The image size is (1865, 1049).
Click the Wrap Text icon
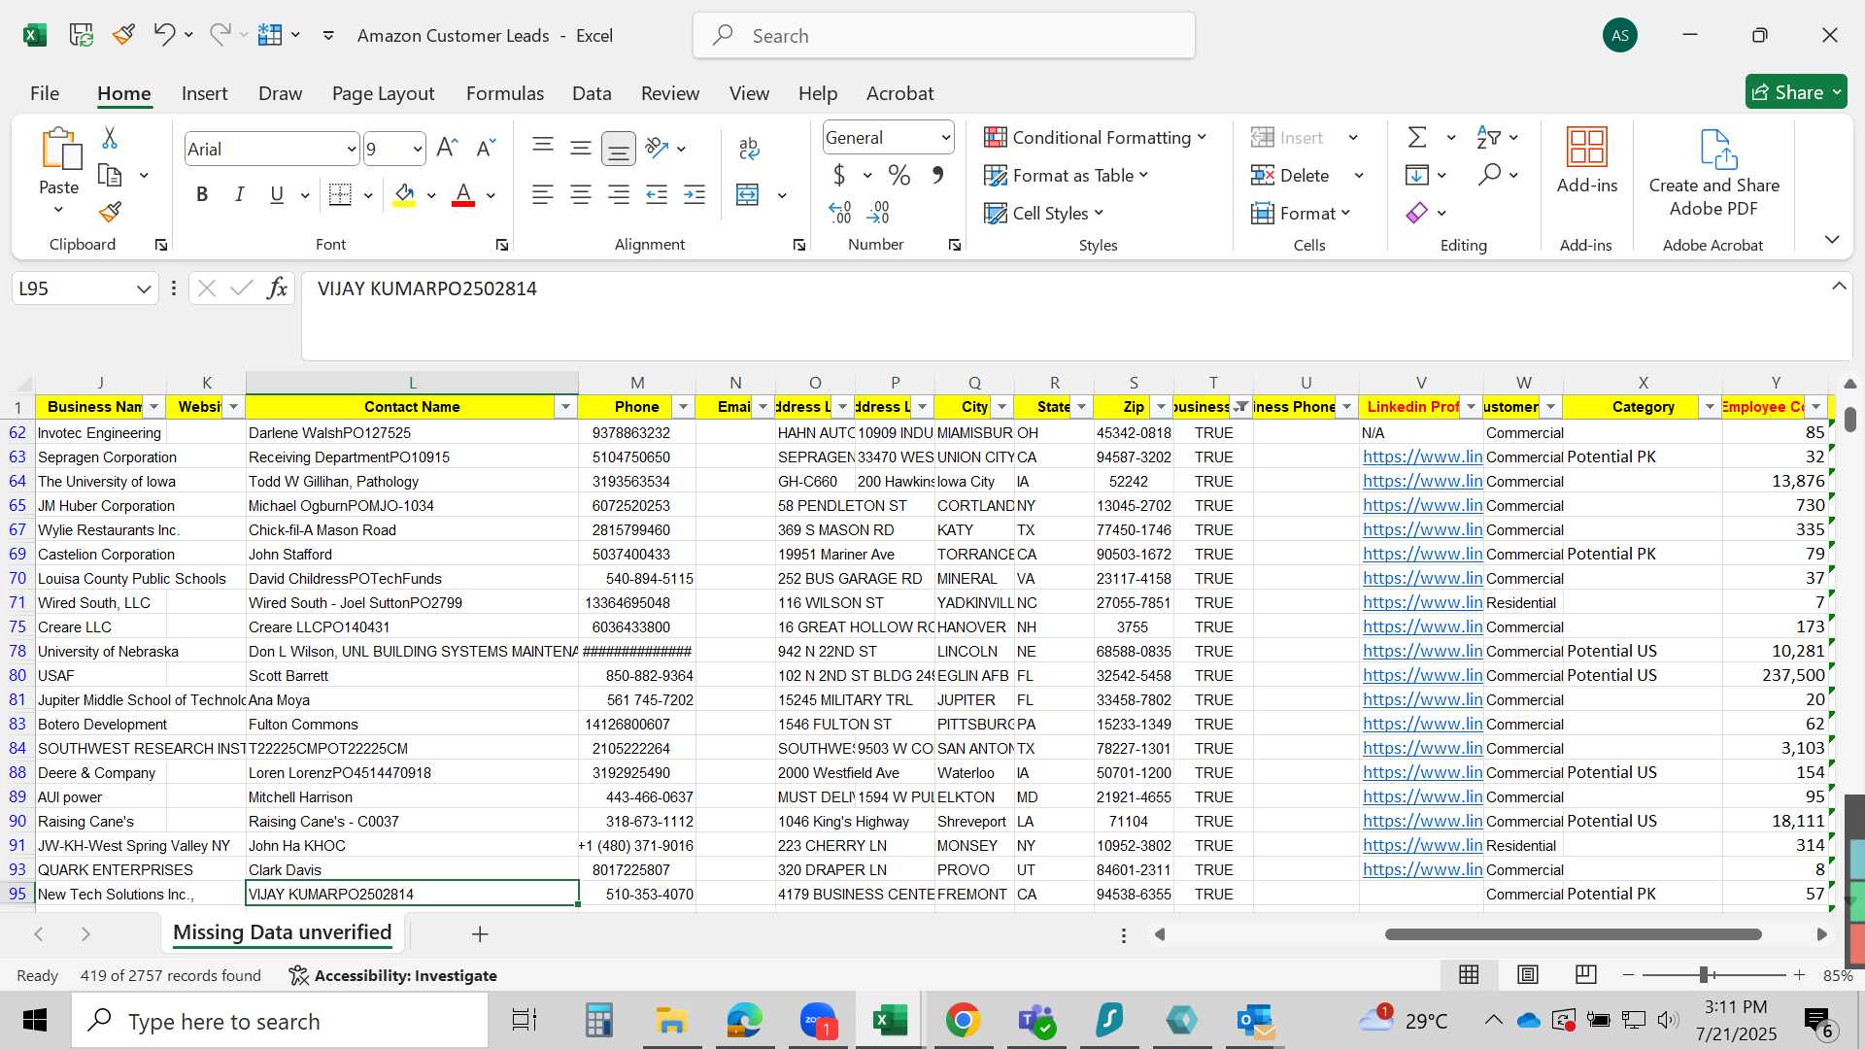(x=748, y=148)
